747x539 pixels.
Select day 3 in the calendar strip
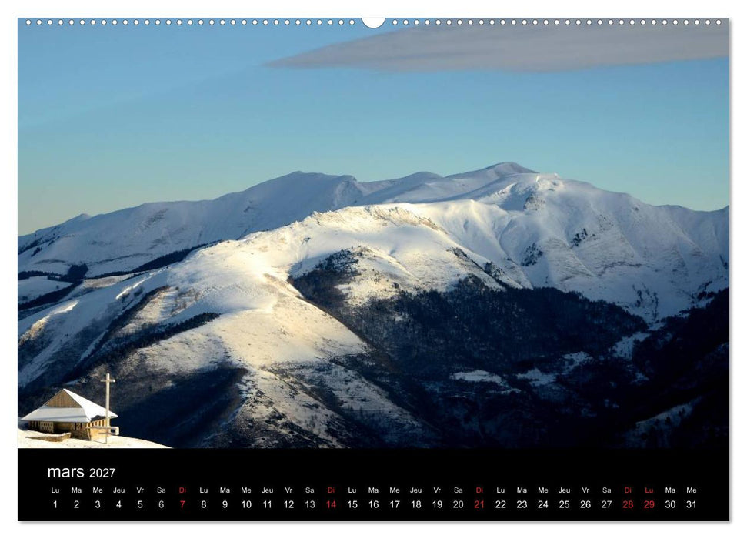[98, 504]
